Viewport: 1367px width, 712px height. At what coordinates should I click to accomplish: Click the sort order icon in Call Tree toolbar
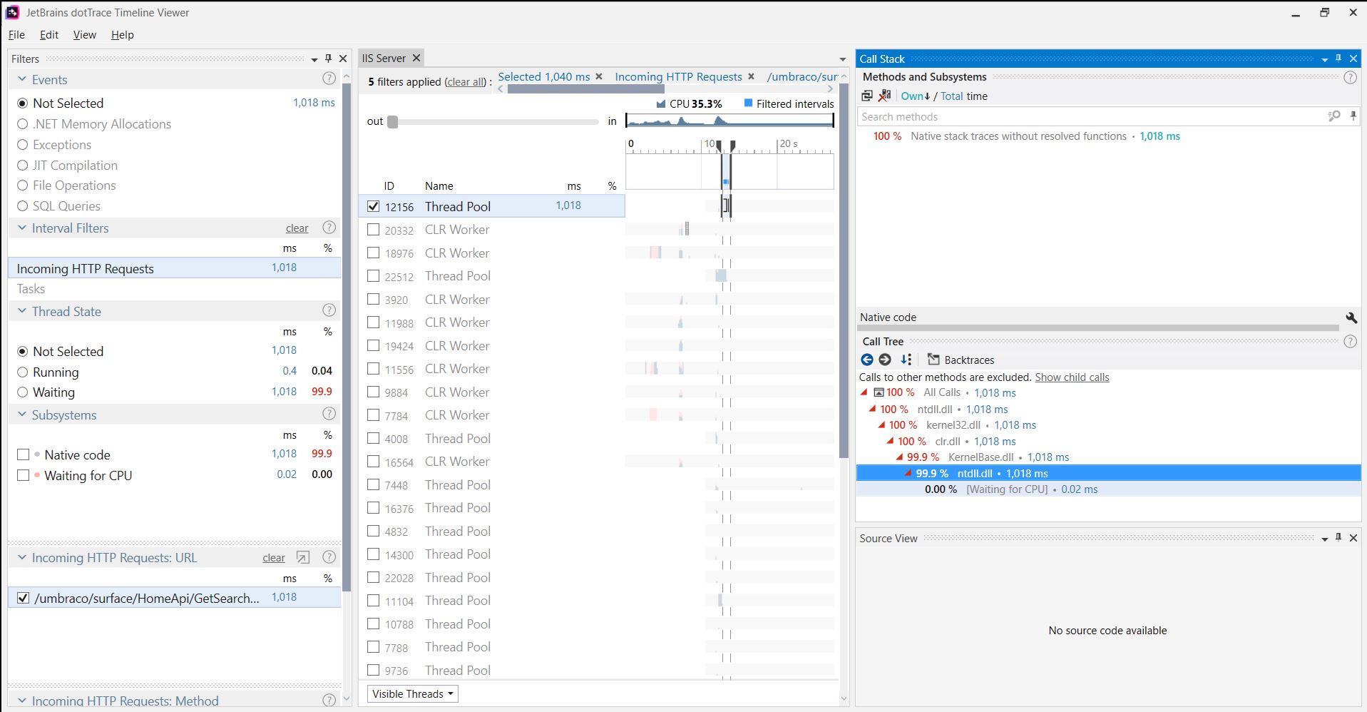pos(906,360)
